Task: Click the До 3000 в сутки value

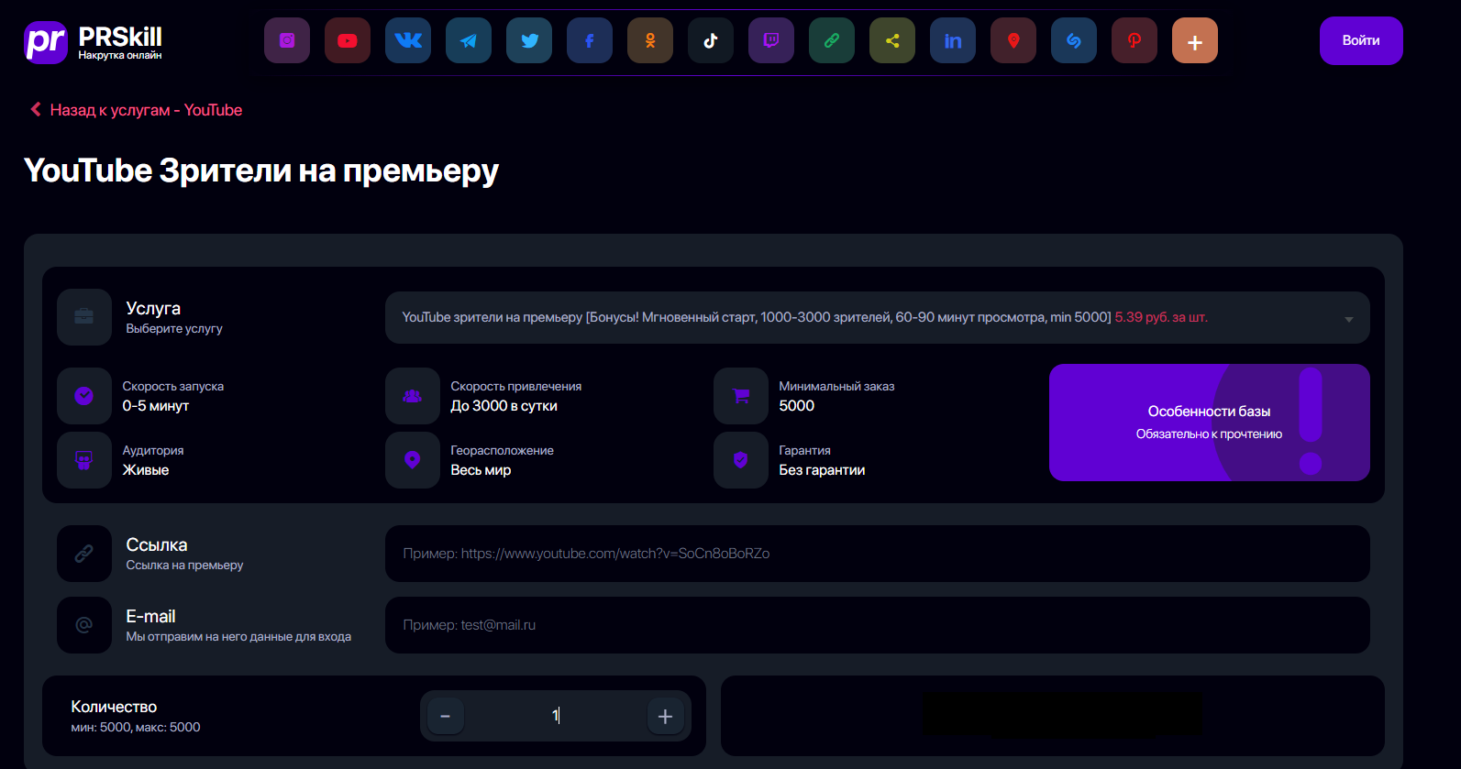Action: 504,406
